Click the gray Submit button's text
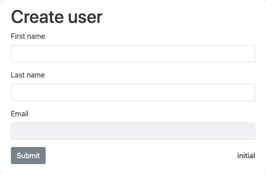This screenshot has width=265, height=174. (x=28, y=156)
